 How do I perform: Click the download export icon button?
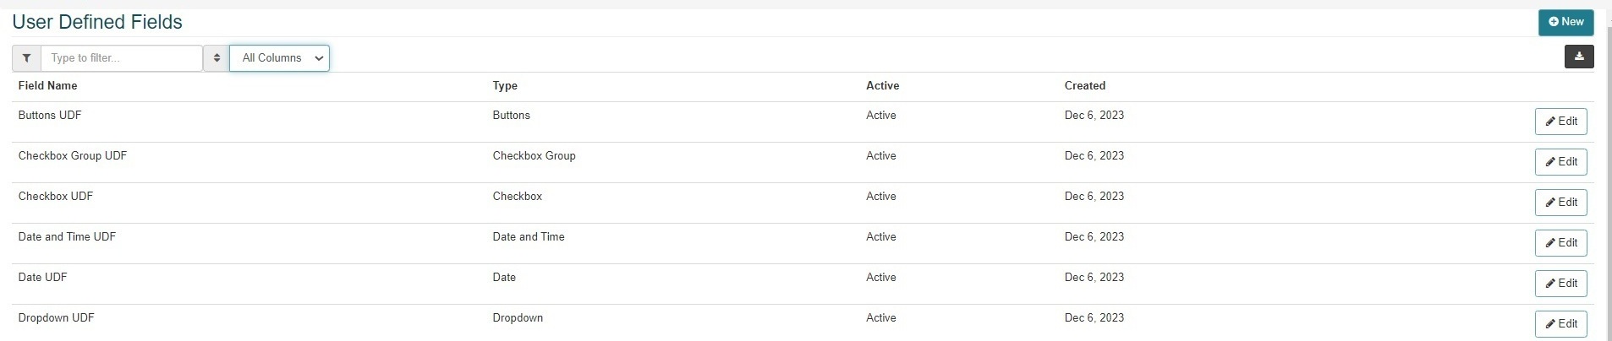[1579, 57]
